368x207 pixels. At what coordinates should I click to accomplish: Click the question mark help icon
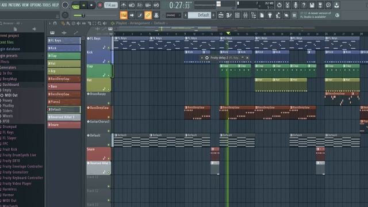click(304, 5)
